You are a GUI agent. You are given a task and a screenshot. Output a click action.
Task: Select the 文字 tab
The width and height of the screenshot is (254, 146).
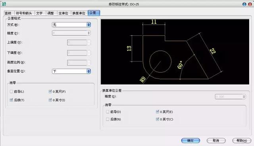[40, 13]
